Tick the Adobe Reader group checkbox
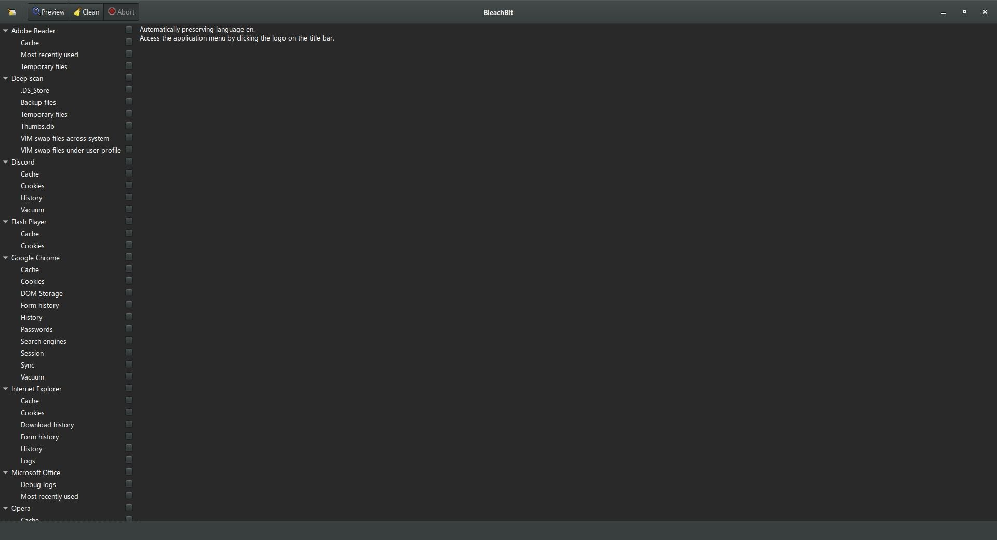The width and height of the screenshot is (997, 540). 129,30
